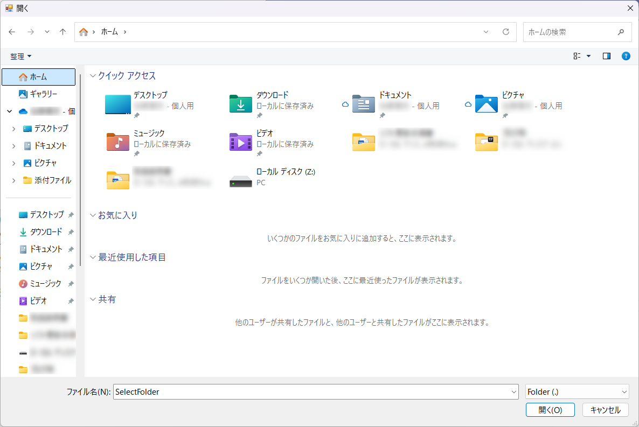Open the ダウンロード folder icon under Quick Access
The image size is (639, 427).
240,103
